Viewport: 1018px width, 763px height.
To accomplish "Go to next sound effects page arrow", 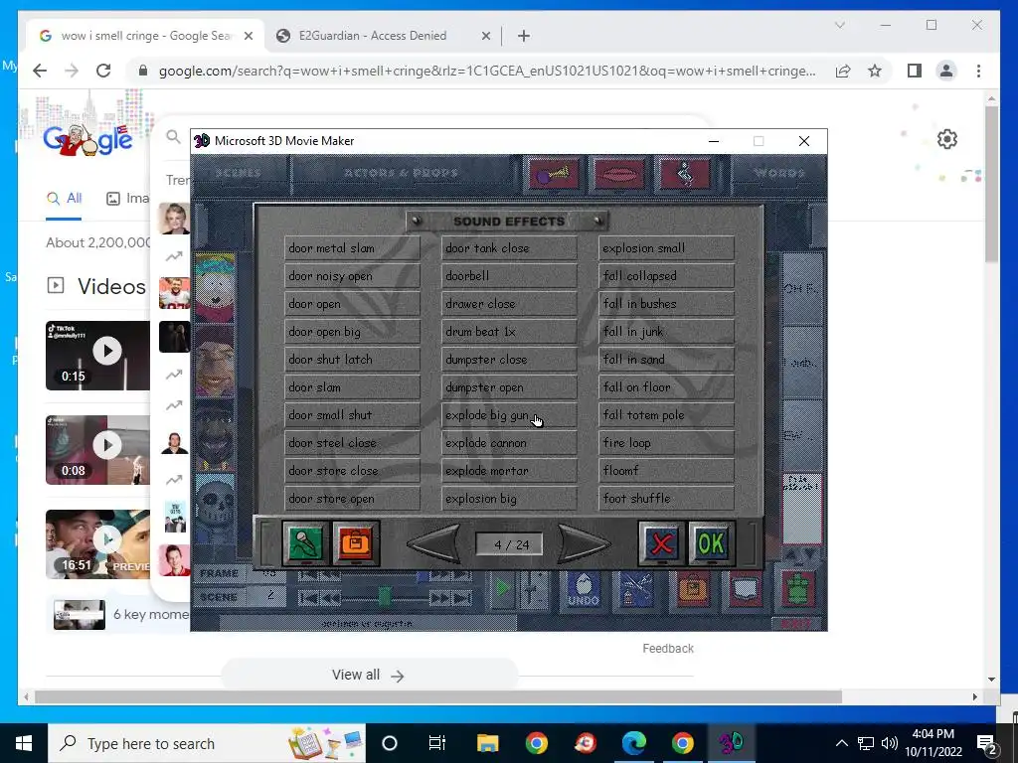I will tap(583, 543).
